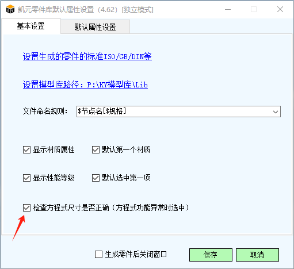Disable the 显示性能等级 option

pos(26,178)
